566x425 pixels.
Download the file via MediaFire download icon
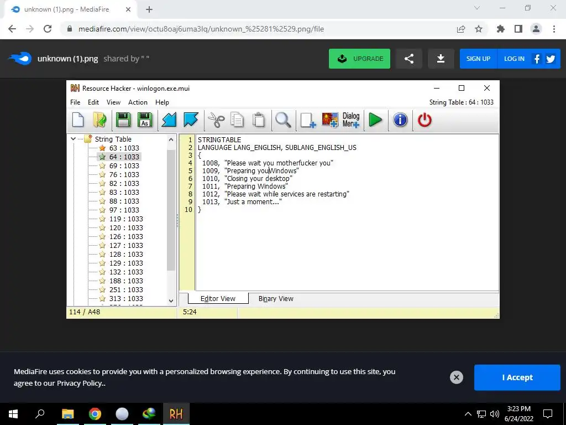[x=441, y=59]
